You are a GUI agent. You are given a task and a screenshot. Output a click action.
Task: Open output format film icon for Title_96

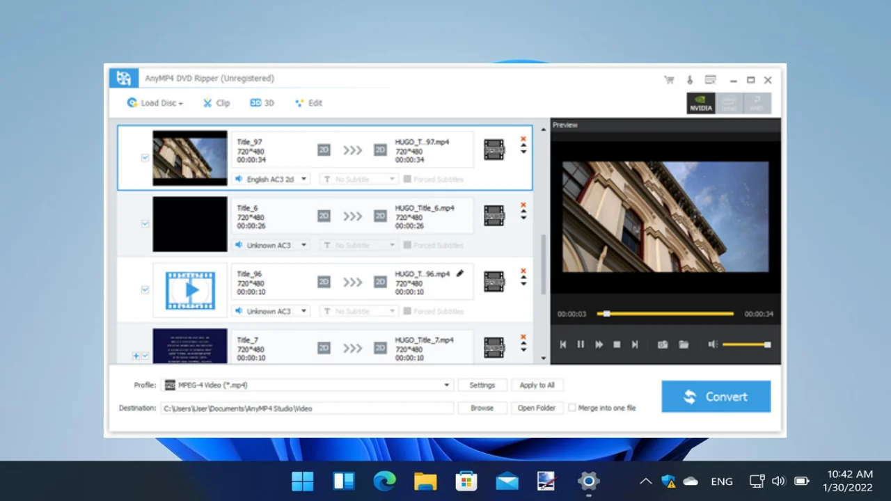(494, 282)
